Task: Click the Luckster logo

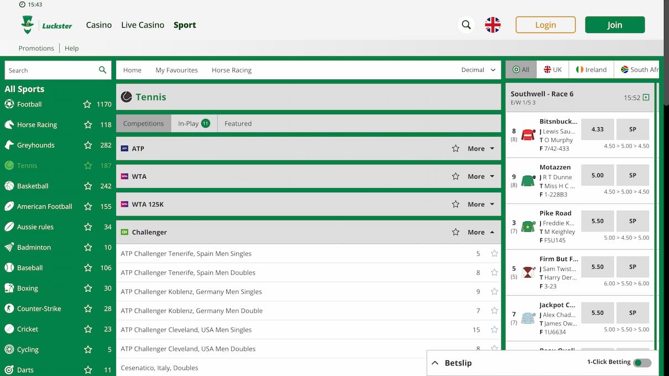Action: click(46, 24)
